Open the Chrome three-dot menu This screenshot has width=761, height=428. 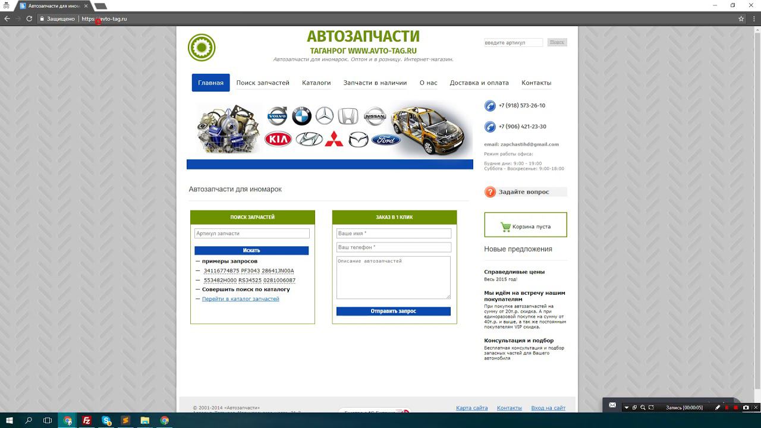pos(753,18)
